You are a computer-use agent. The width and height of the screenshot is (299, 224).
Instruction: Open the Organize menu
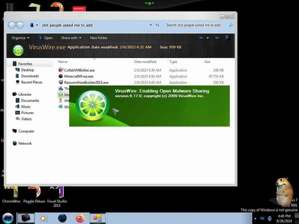tap(20, 38)
